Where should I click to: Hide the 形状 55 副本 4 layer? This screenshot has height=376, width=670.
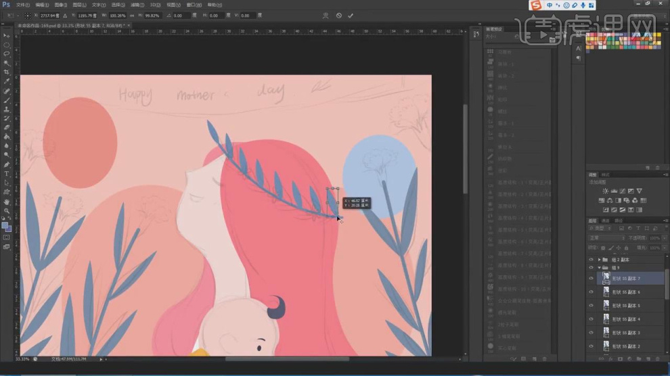591,319
